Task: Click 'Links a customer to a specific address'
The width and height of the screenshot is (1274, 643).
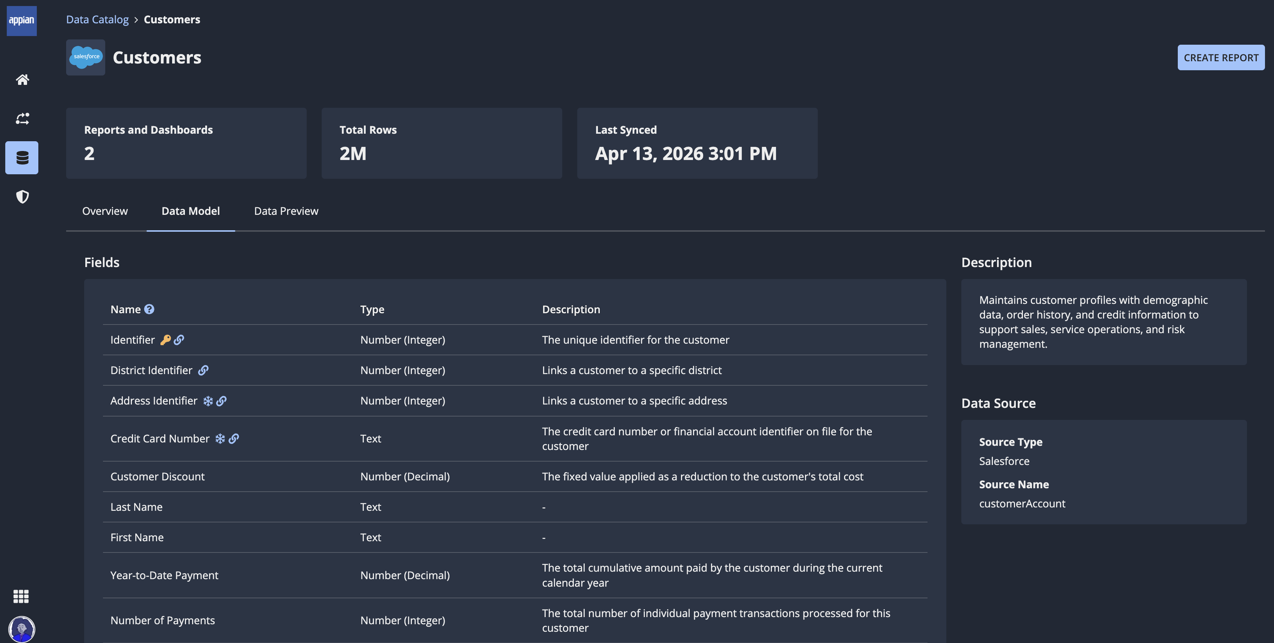Action: click(634, 401)
